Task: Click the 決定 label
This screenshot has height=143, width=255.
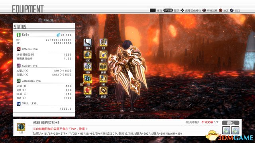Action: click(226, 11)
